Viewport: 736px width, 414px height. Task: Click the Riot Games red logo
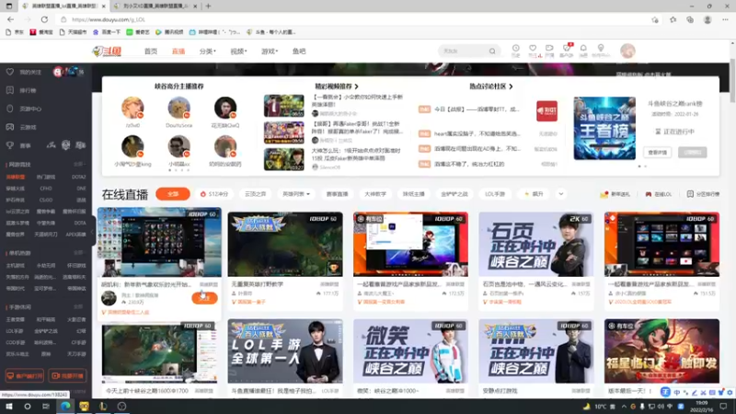click(546, 111)
